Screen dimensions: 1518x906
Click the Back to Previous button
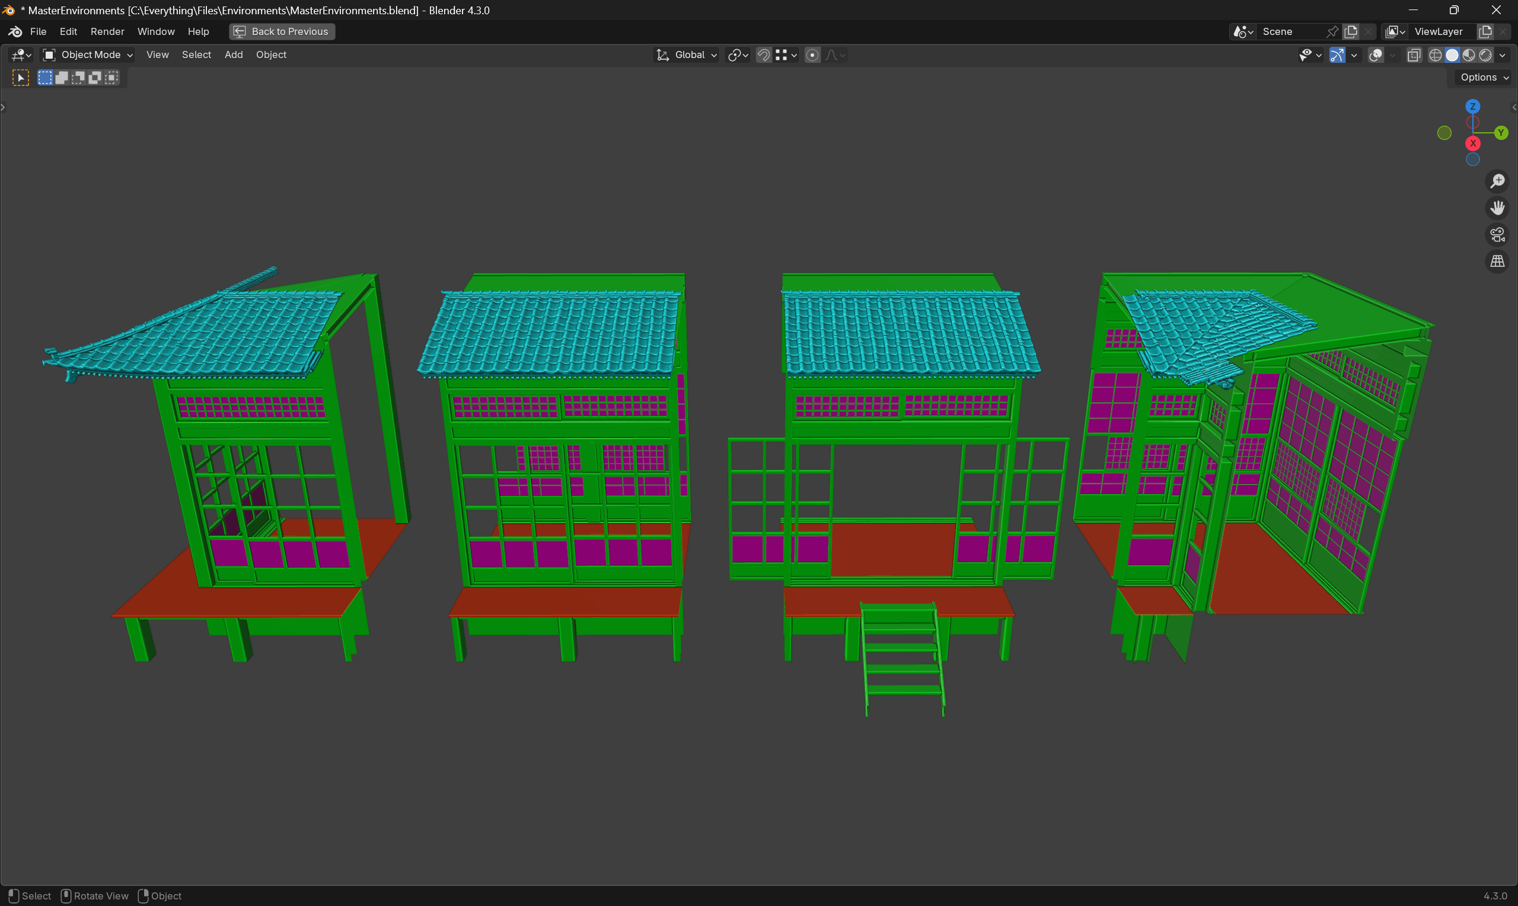282,31
